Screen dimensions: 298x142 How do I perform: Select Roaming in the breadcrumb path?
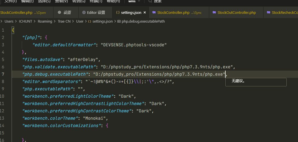click(45, 21)
